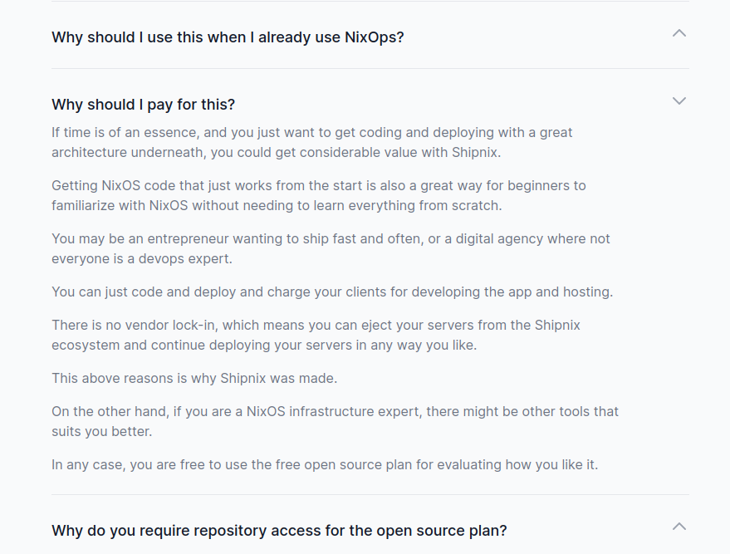
Task: Expand the repository access question chevron
Action: click(x=679, y=527)
